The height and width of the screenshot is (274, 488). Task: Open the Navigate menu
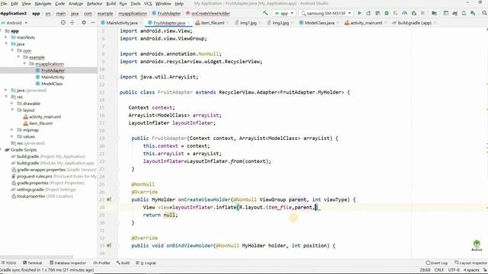tap(43, 4)
